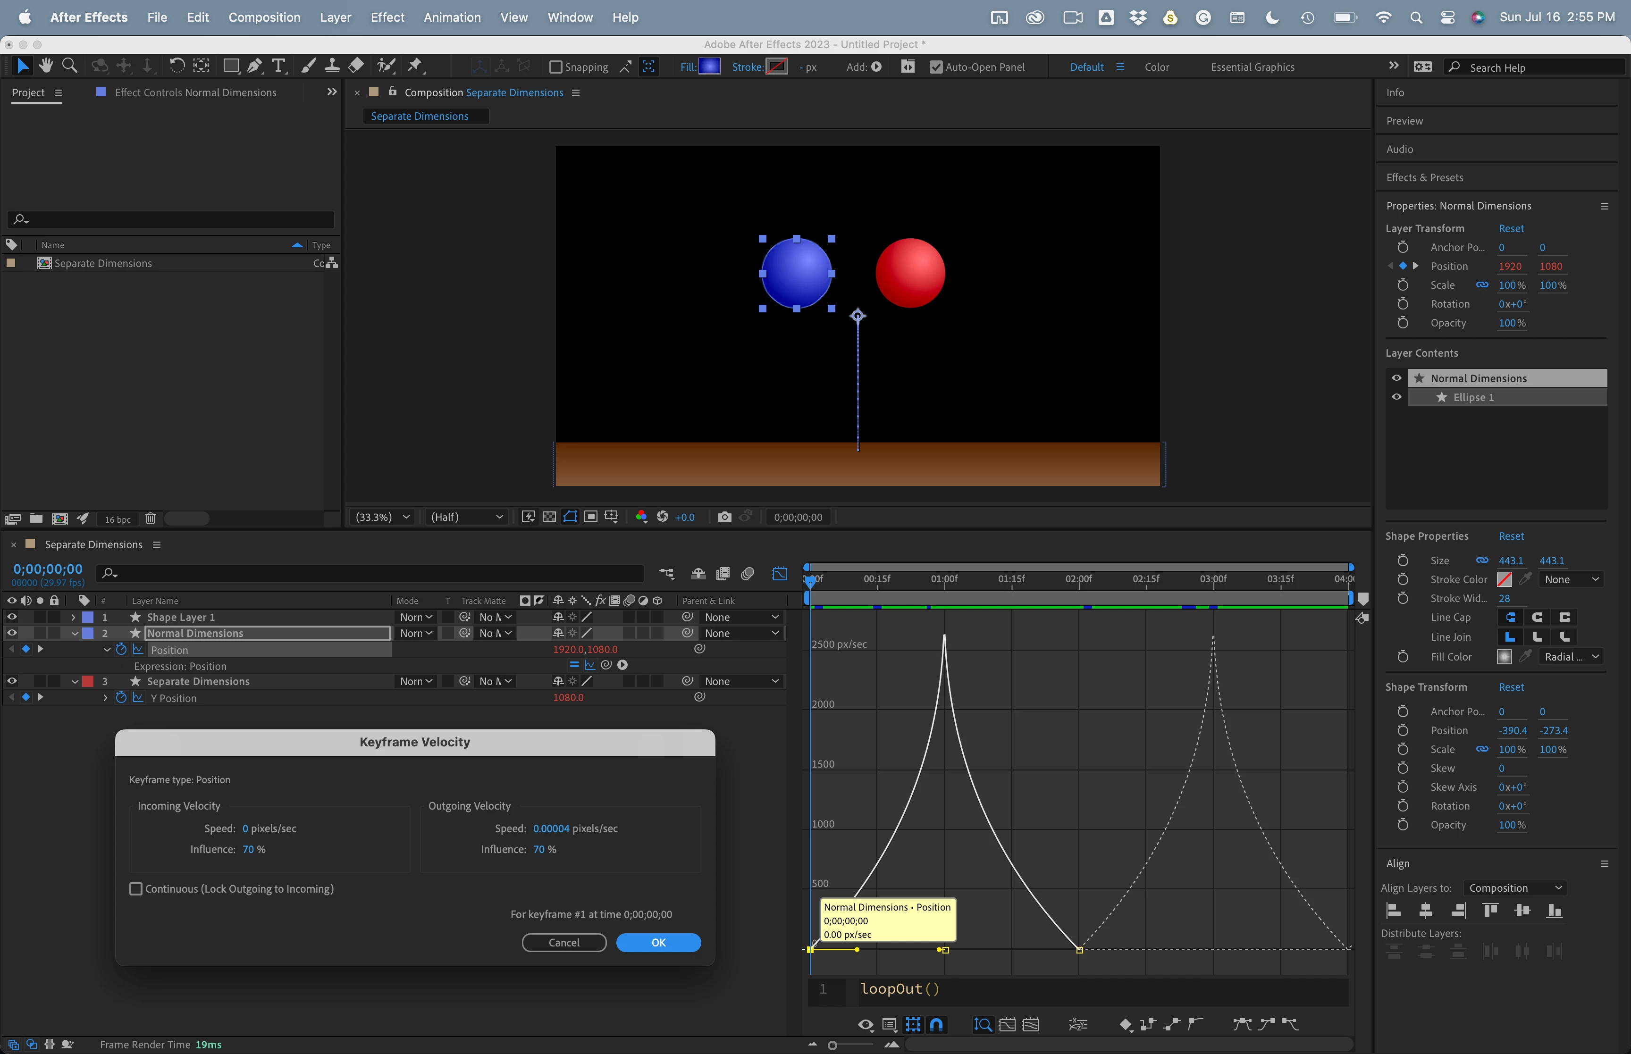The width and height of the screenshot is (1631, 1054).
Task: Hide Ellipse 1 in Layer Contents
Action: 1396,397
